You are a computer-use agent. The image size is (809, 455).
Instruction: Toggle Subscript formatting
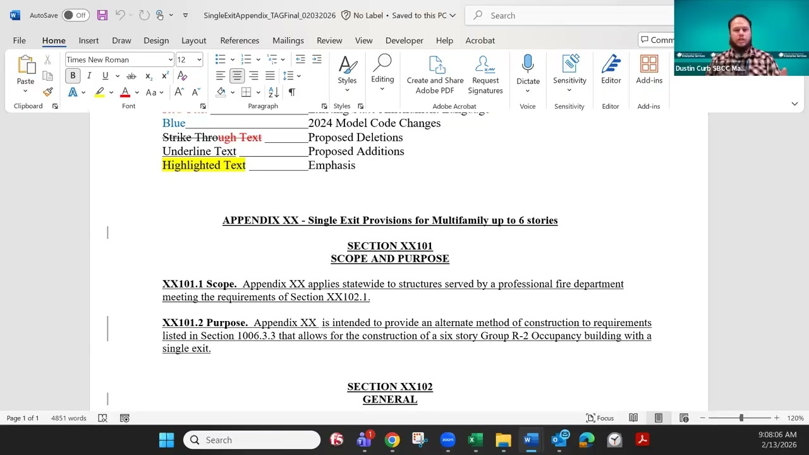[149, 76]
